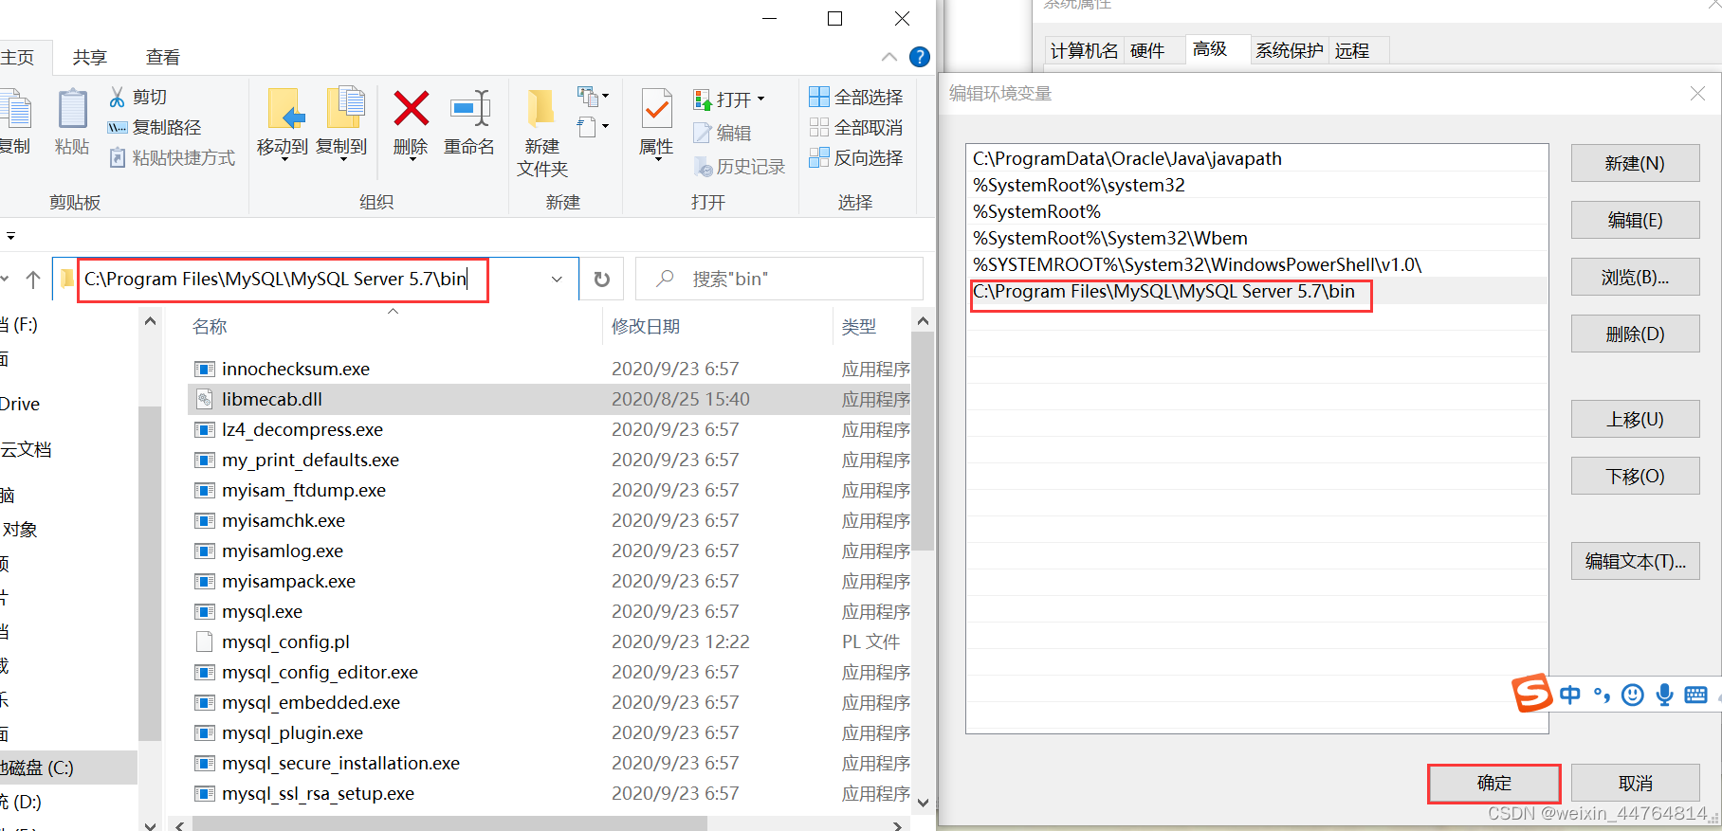Viewport: 1722px width, 831px height.
Task: Confirm with the OK (确定) button
Action: (x=1494, y=784)
